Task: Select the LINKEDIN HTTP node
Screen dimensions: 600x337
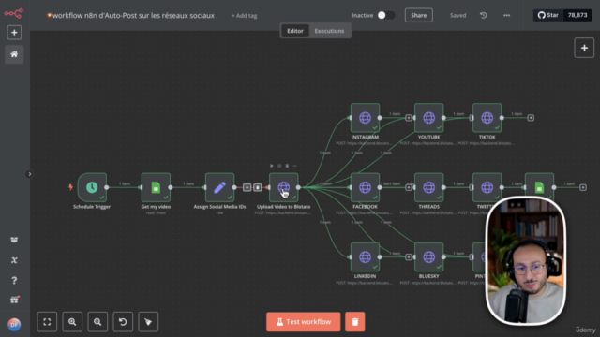Action: coord(365,256)
